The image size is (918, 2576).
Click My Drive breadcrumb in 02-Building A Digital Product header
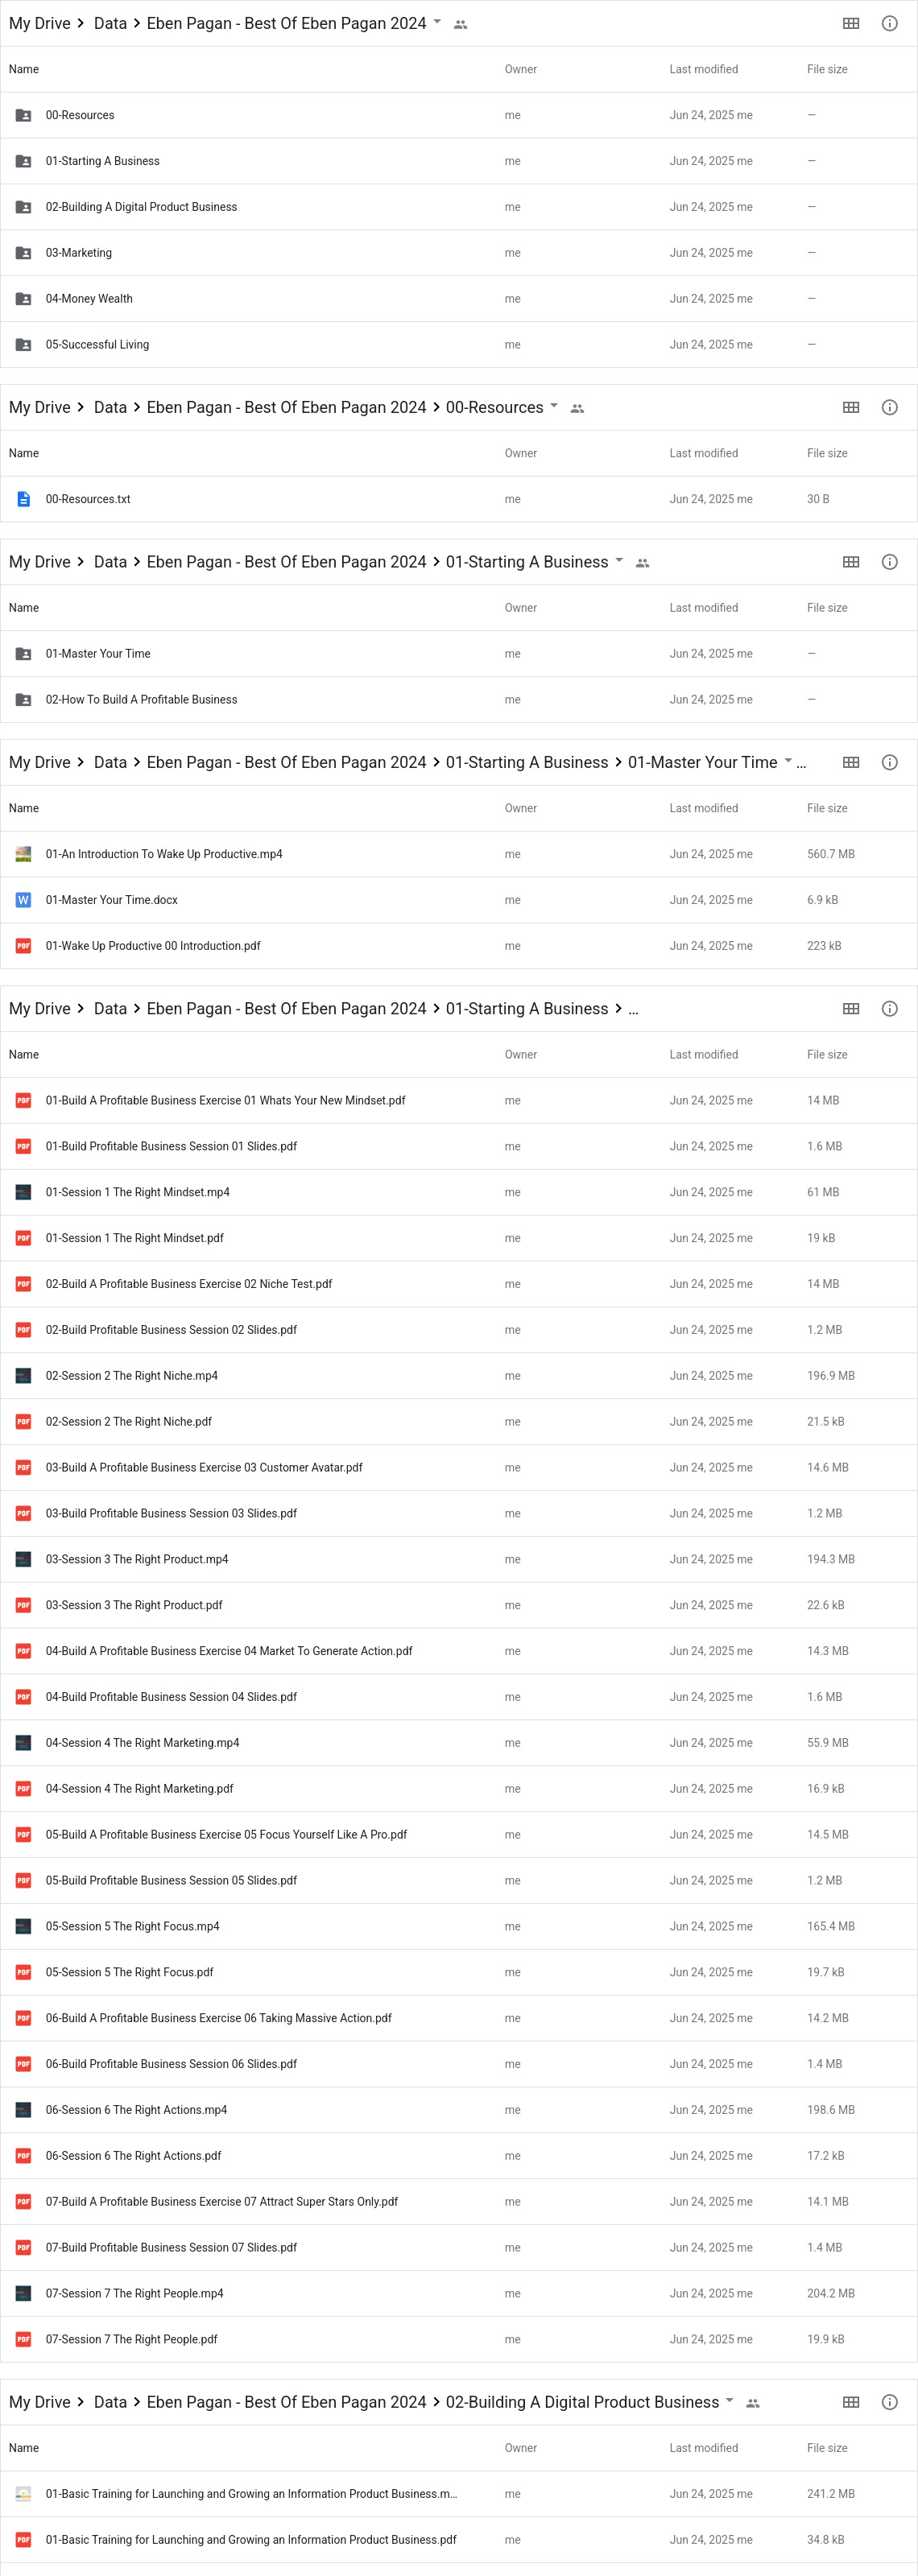point(40,2402)
